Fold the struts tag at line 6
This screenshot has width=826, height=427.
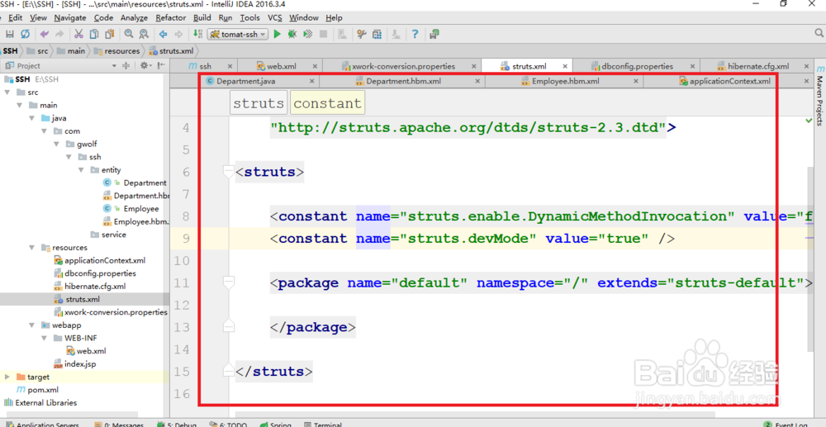click(228, 172)
